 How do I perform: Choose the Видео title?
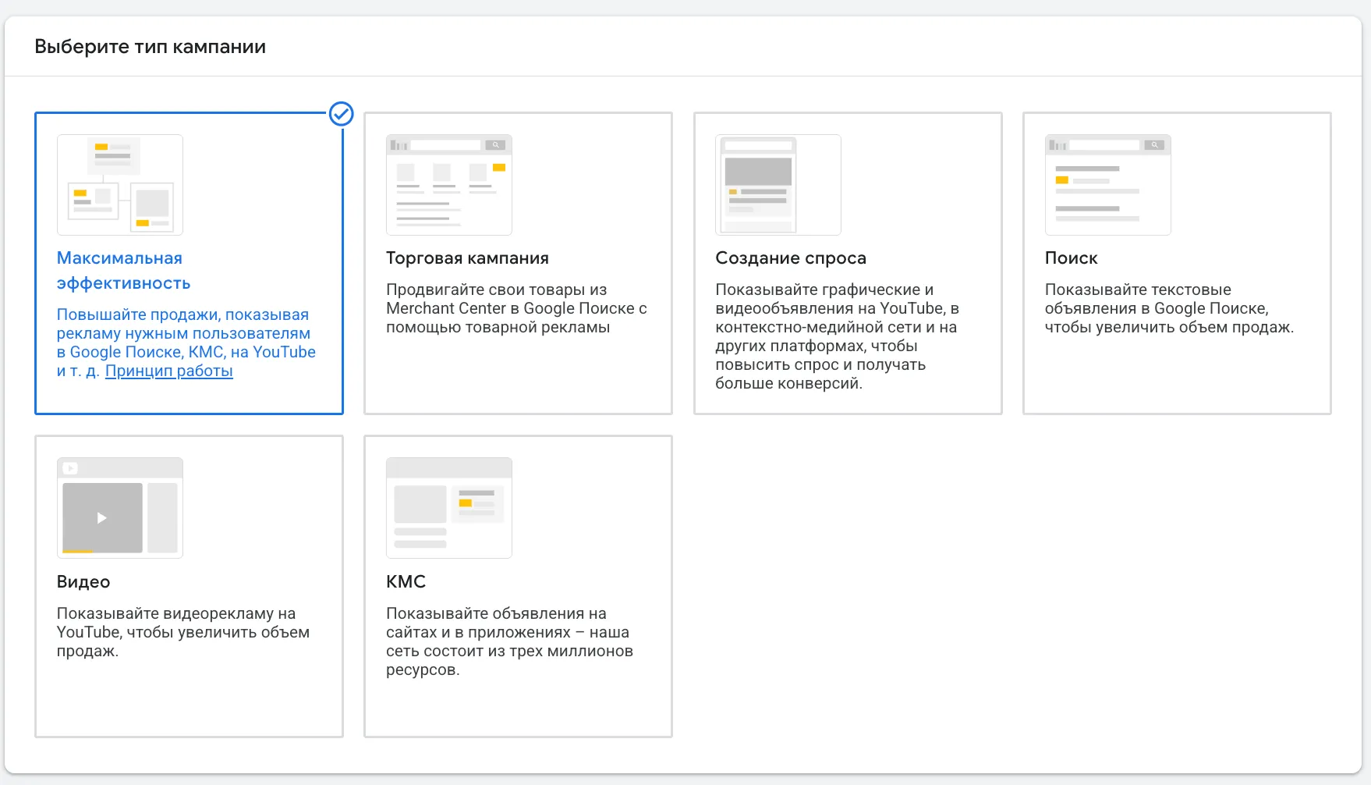(x=83, y=582)
